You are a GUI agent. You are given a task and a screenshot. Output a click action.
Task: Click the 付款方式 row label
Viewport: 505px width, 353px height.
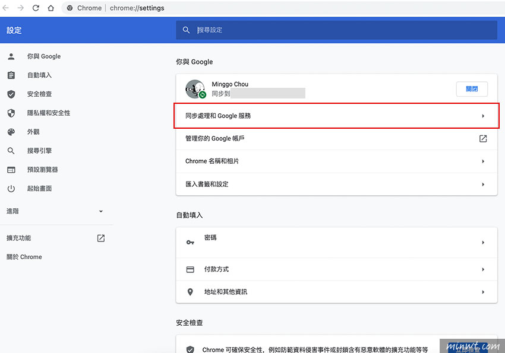click(216, 269)
